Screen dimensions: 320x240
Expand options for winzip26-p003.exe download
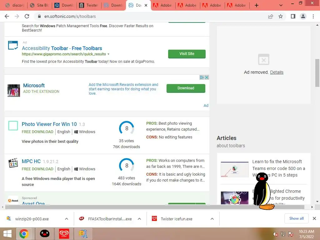[x=67, y=219]
